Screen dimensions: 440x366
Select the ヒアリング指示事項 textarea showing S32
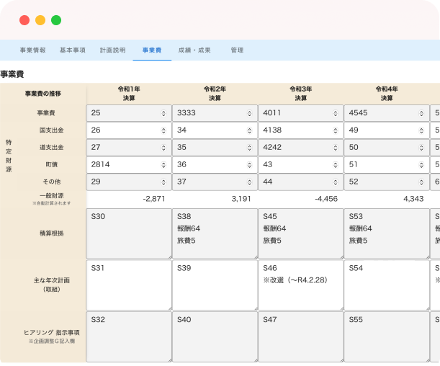[129, 336]
